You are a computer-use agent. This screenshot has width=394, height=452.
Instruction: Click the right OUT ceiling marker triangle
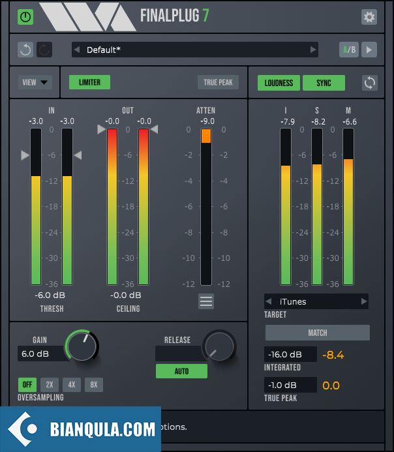[154, 129]
